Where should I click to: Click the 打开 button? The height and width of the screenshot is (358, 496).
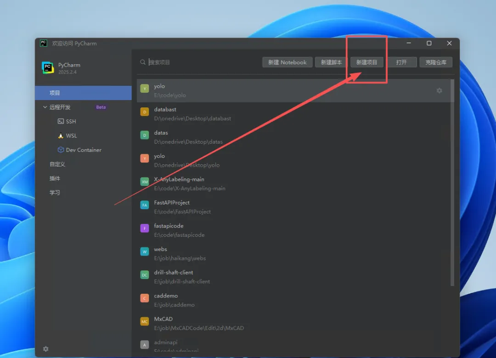pyautogui.click(x=401, y=62)
